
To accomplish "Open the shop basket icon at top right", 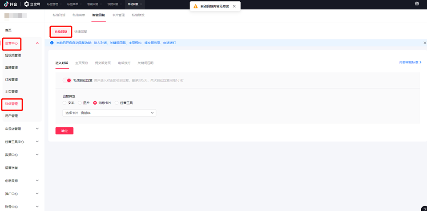I will (x=417, y=4).
